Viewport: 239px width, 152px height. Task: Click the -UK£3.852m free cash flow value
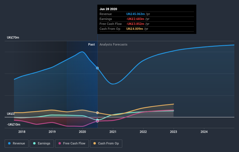click(x=135, y=24)
